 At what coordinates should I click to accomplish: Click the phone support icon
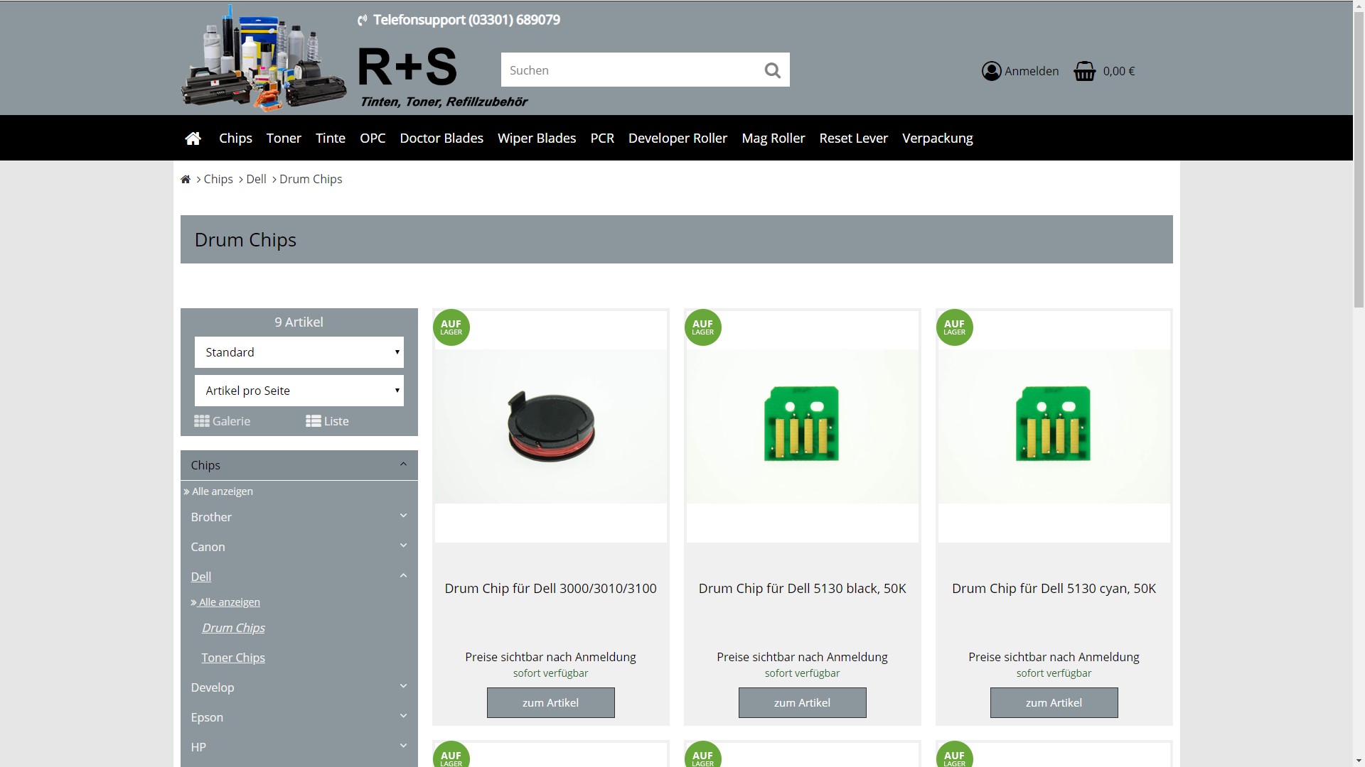[363, 21]
